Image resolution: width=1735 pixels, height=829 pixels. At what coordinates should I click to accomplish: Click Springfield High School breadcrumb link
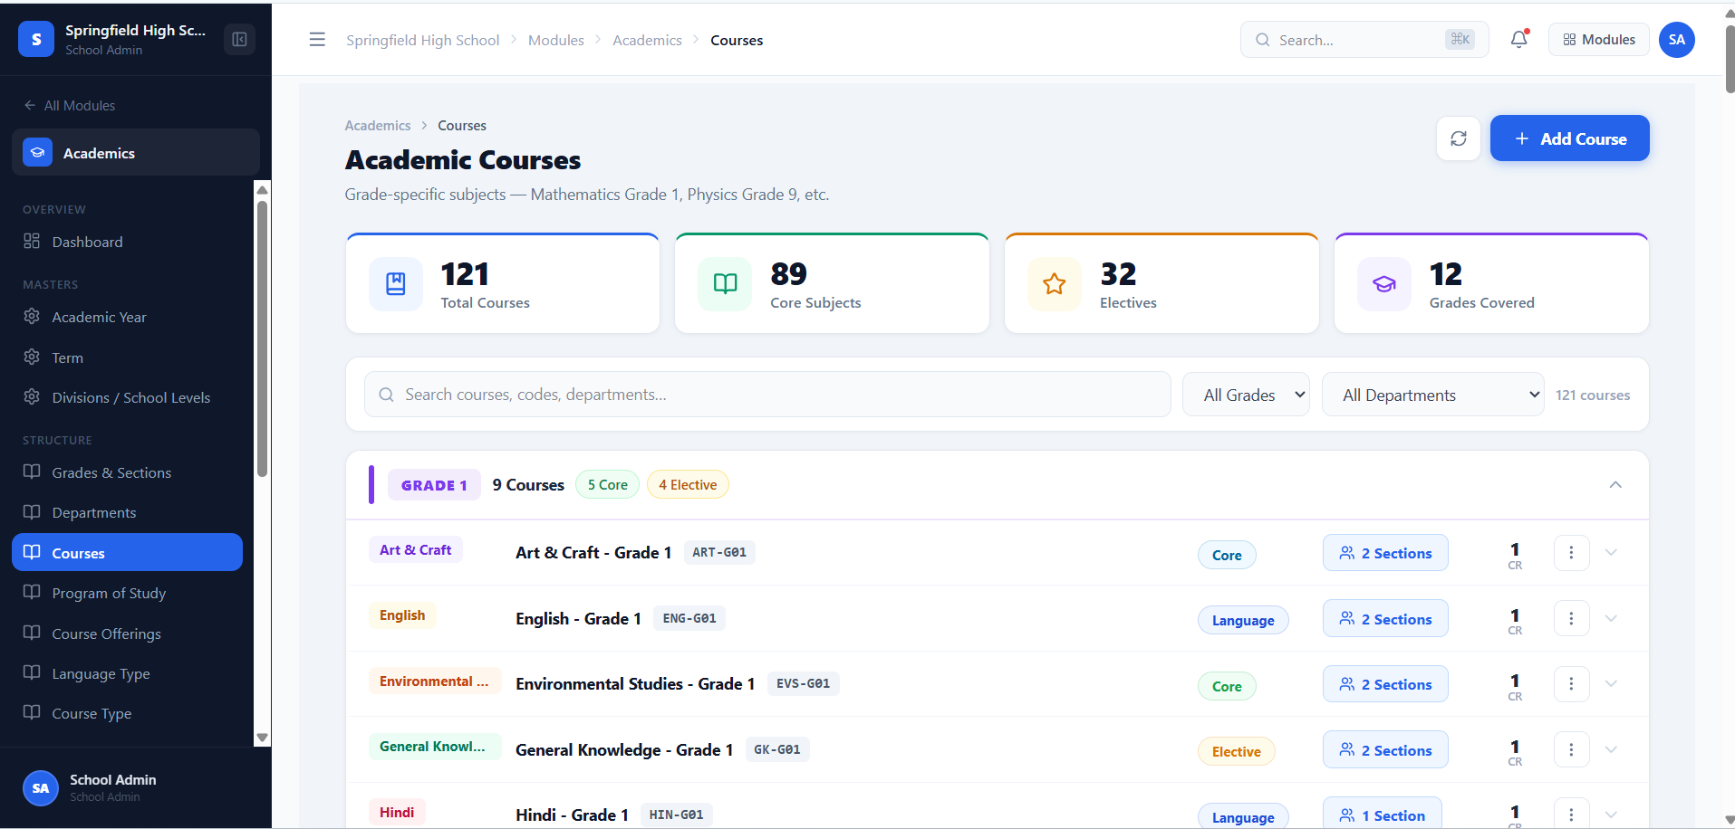(422, 40)
